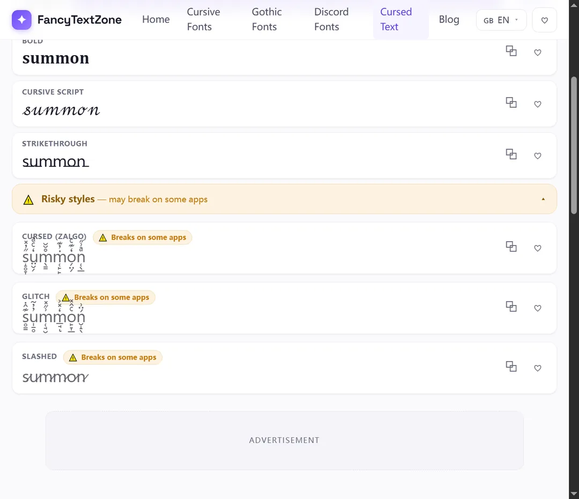Open the Blog page

tap(449, 19)
